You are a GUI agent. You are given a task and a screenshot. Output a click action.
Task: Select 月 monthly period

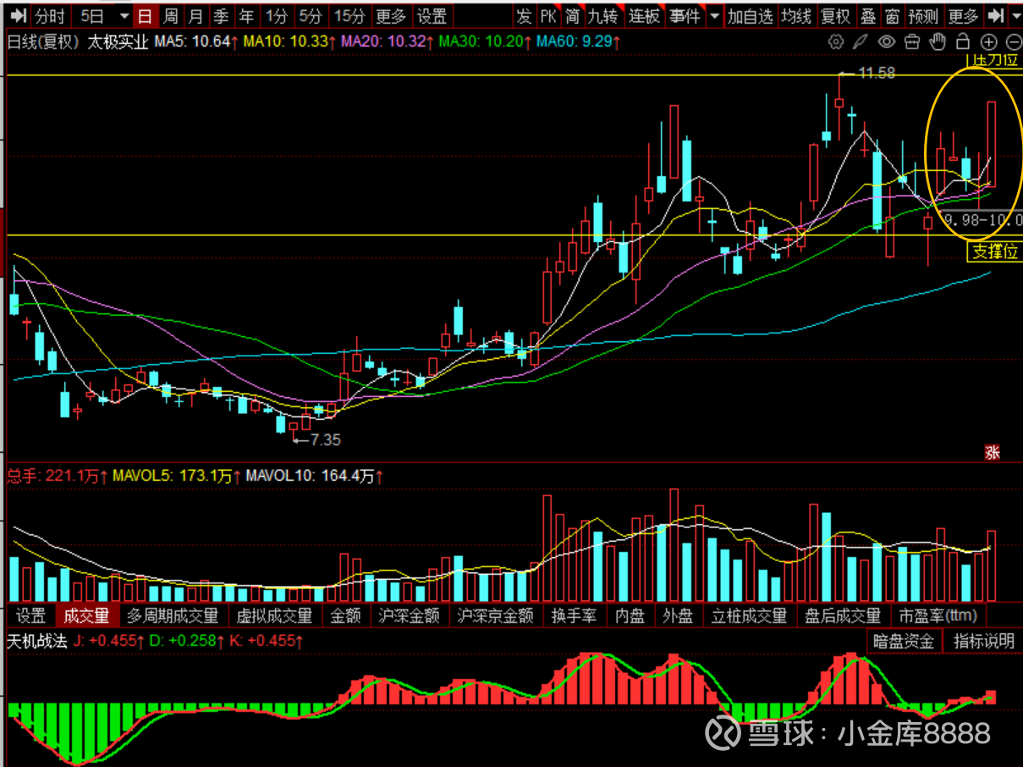(x=195, y=16)
